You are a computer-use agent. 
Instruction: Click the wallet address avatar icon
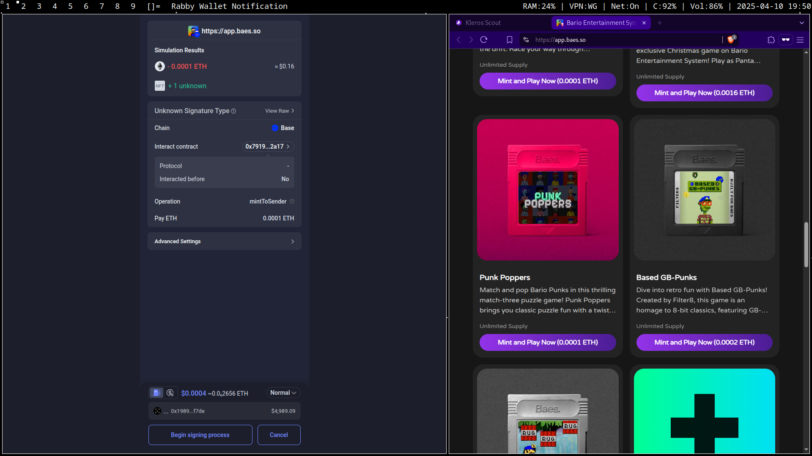pos(157,411)
